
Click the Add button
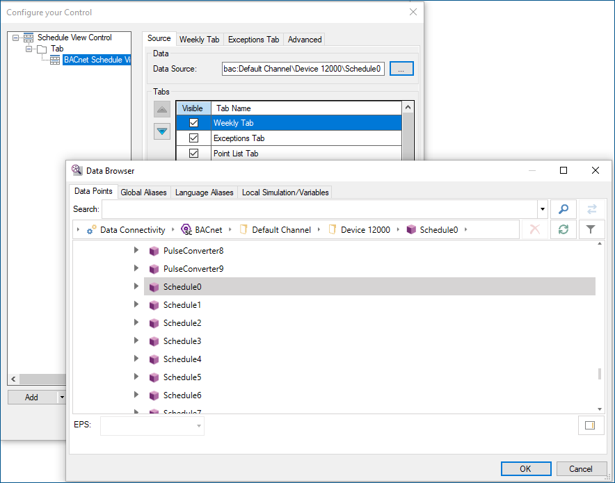coord(32,398)
